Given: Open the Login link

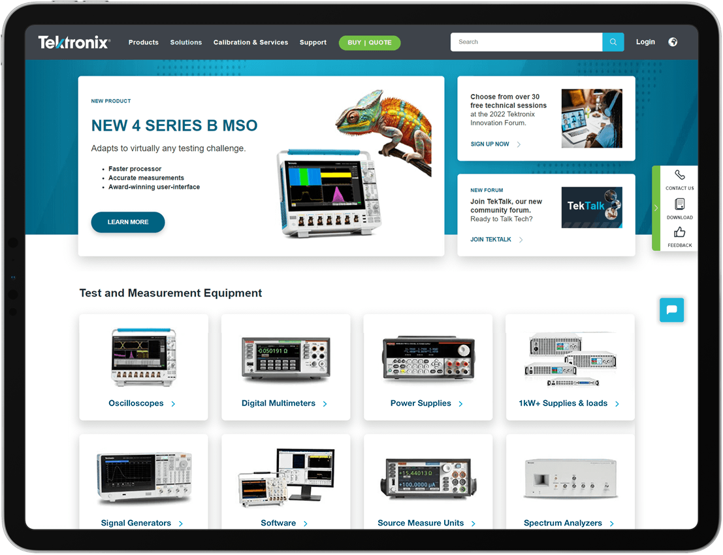Looking at the screenshot, I should coord(645,42).
